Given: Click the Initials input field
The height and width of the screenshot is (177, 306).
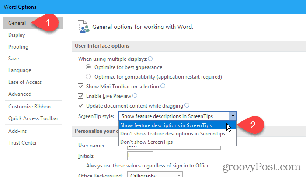Looking at the screenshot, I should (140, 156).
